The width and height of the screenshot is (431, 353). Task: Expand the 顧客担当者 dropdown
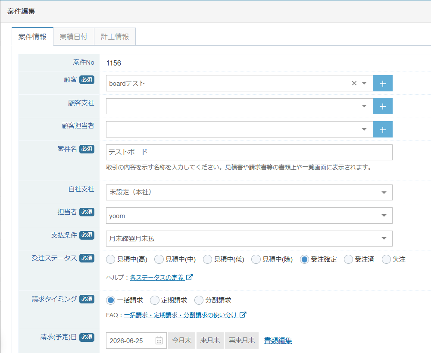click(x=364, y=129)
